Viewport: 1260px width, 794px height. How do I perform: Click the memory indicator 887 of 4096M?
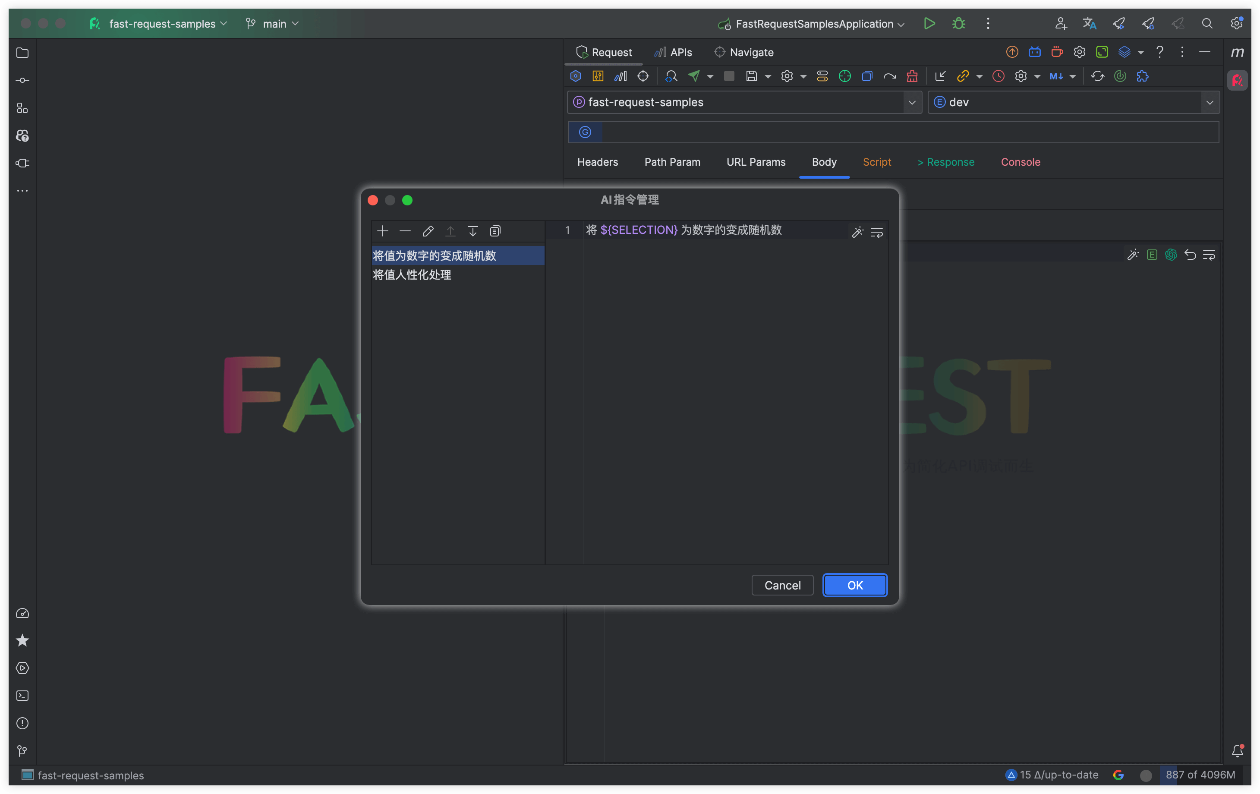tap(1200, 775)
